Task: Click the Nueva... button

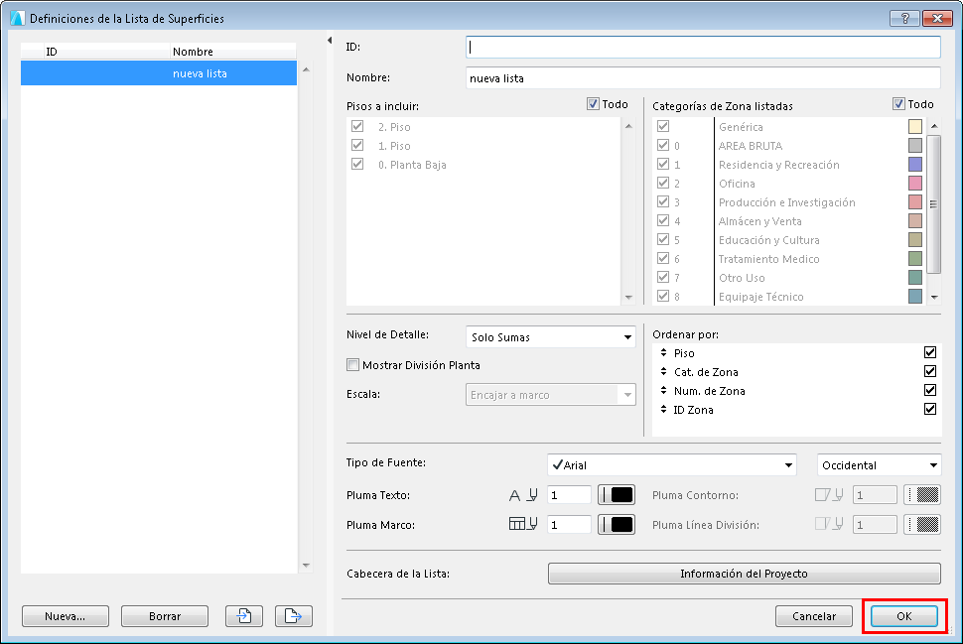Action: click(x=66, y=616)
